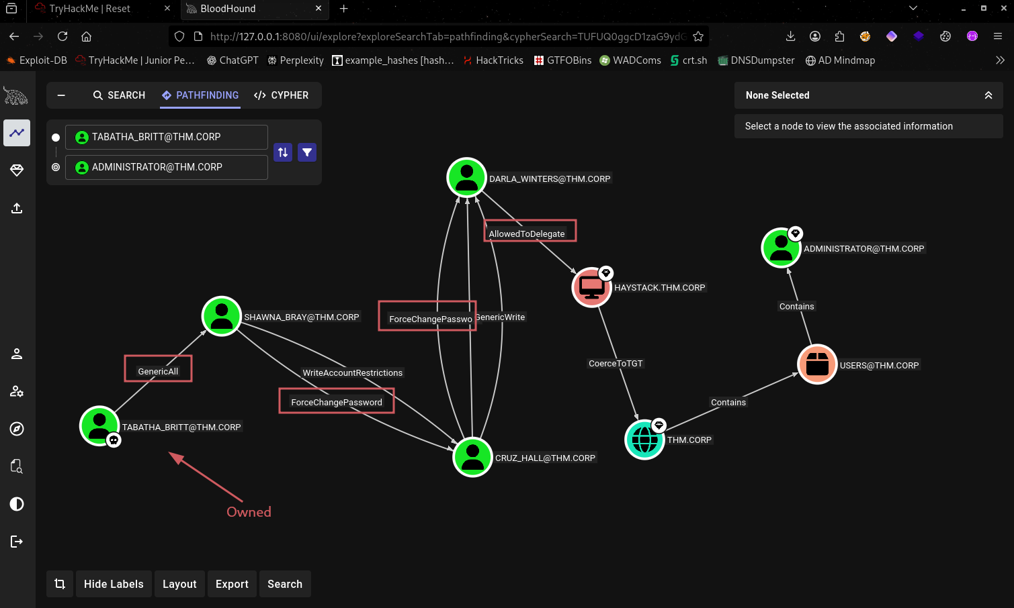1014x608 pixels.
Task: Open the Layout options menu
Action: (x=179, y=584)
